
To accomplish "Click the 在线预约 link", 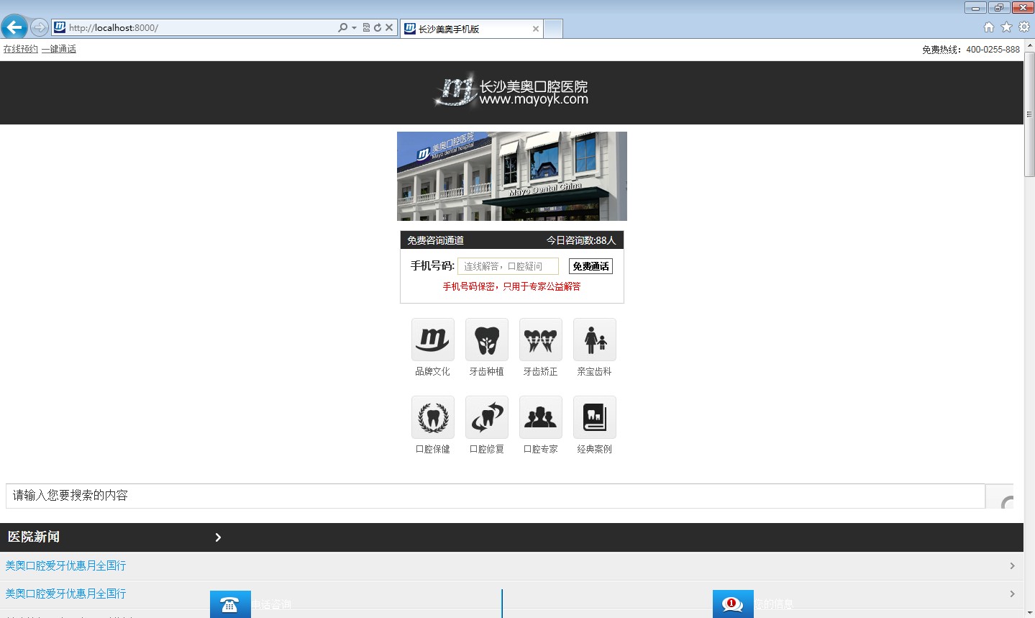I will 21,49.
